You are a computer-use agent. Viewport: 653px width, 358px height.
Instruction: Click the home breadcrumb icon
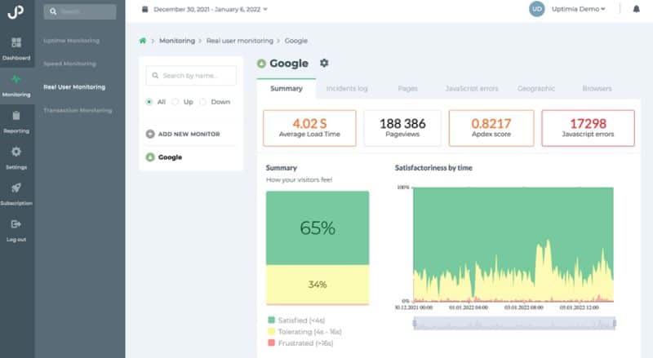coord(143,41)
